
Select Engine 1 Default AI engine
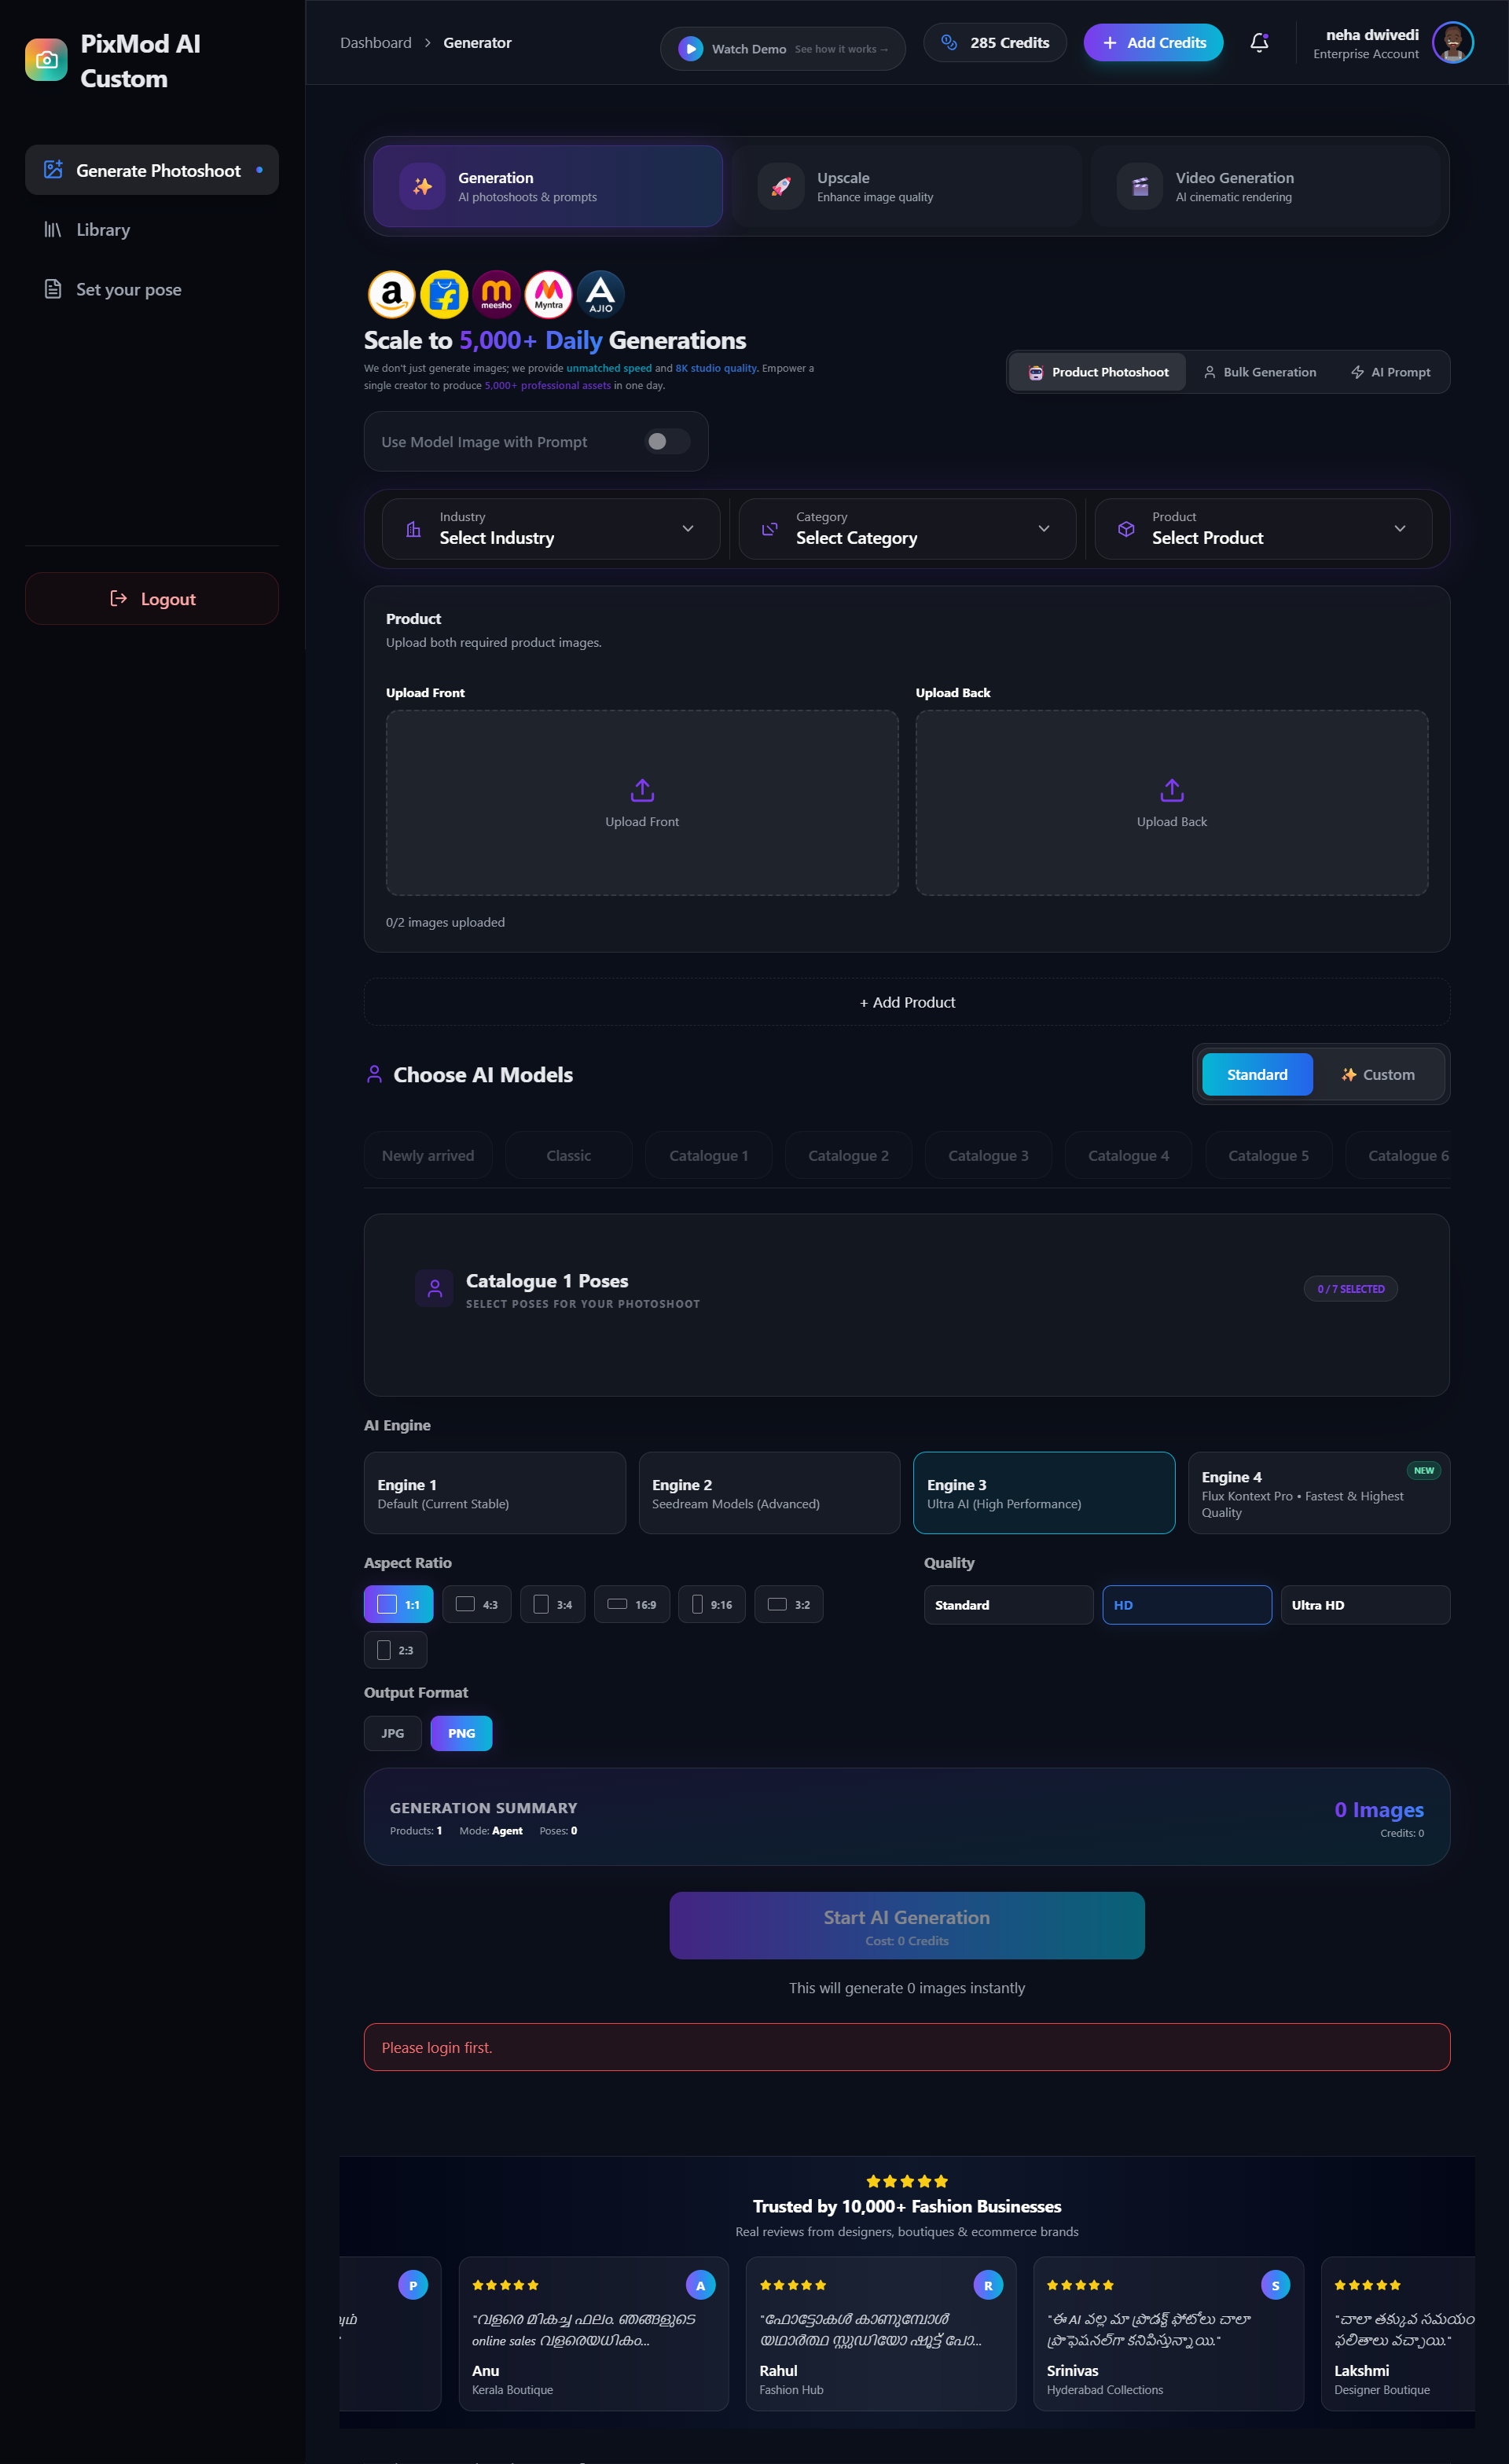495,1493
